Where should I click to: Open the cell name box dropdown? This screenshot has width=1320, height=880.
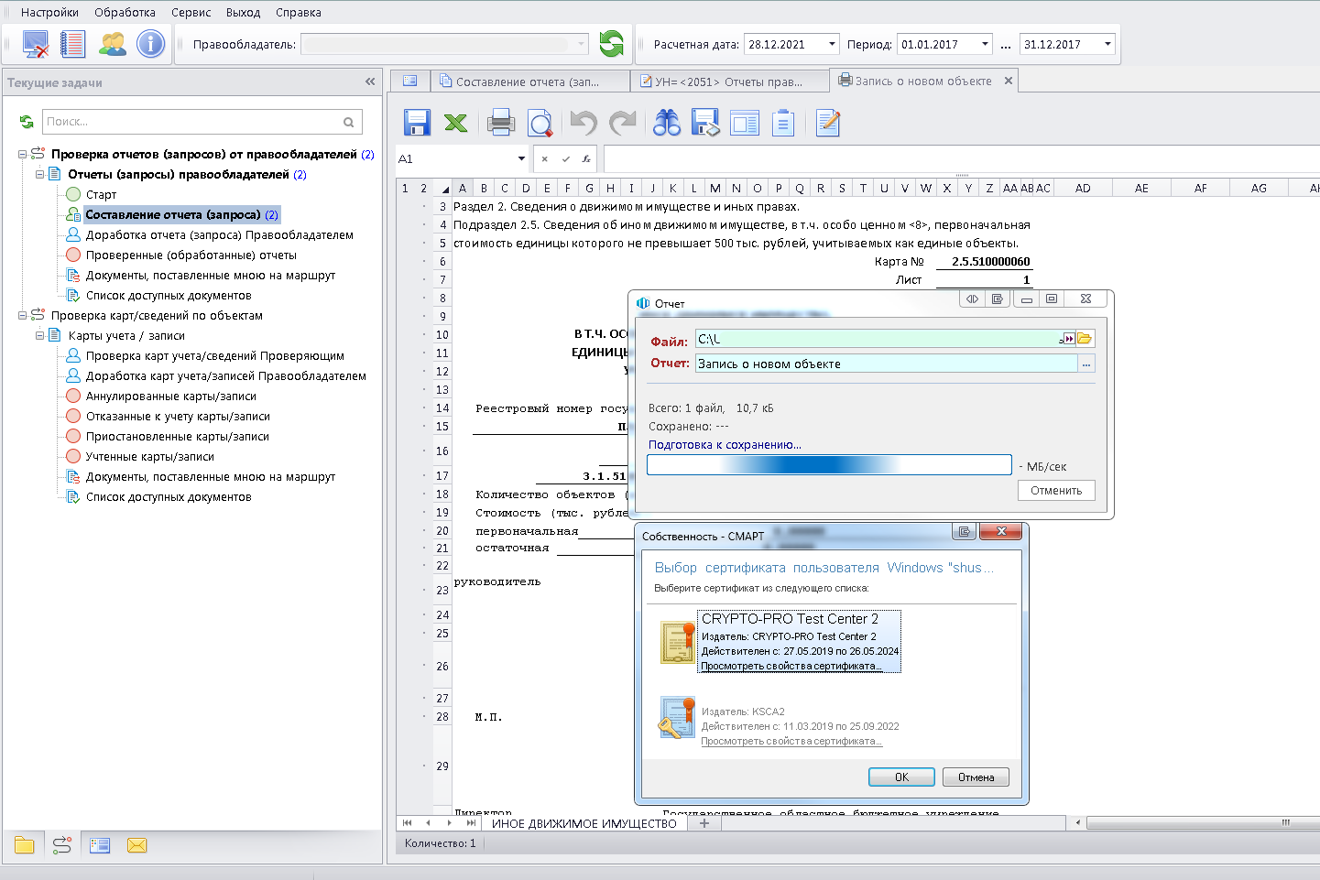pos(521,158)
